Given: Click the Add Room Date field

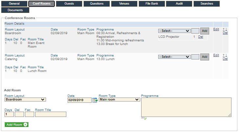Looking at the screenshot, I should [x=79, y=100].
